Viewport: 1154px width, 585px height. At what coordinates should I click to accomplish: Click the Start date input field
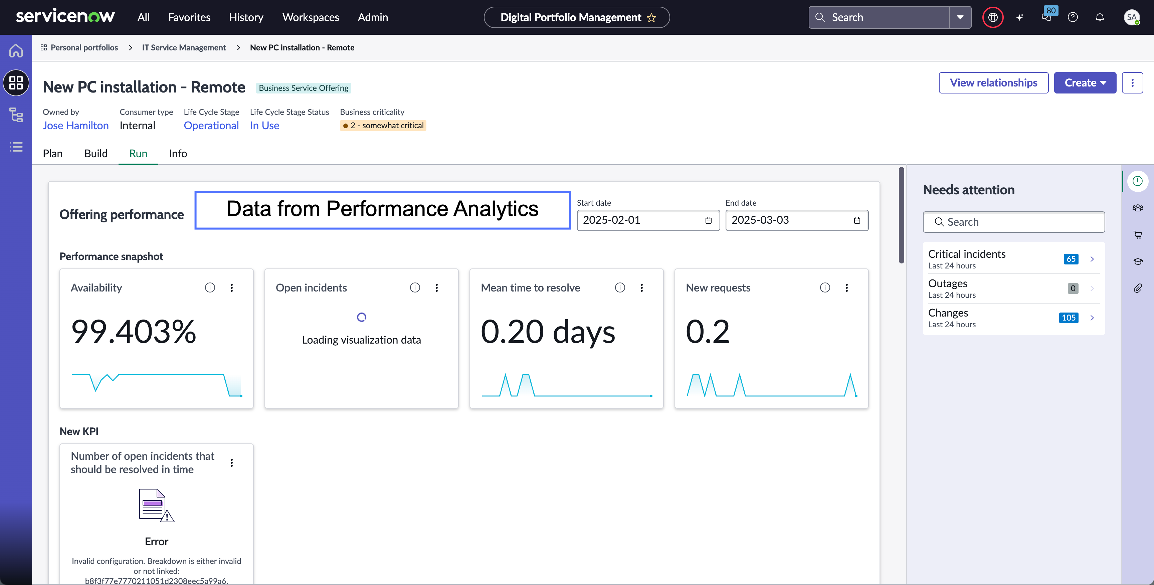648,220
